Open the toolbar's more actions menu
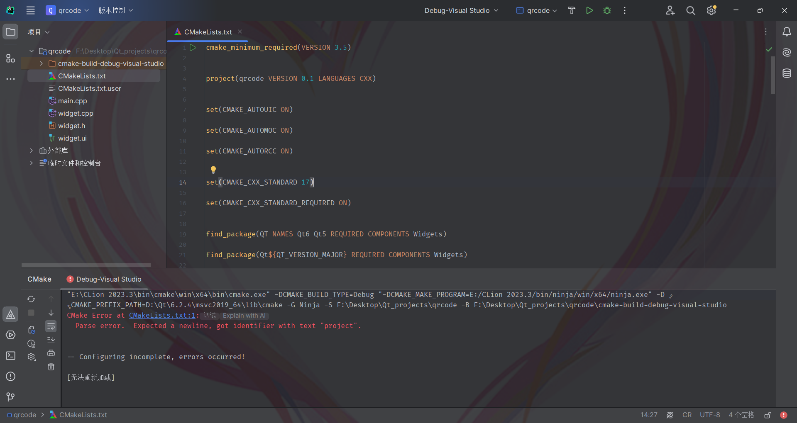 (625, 10)
